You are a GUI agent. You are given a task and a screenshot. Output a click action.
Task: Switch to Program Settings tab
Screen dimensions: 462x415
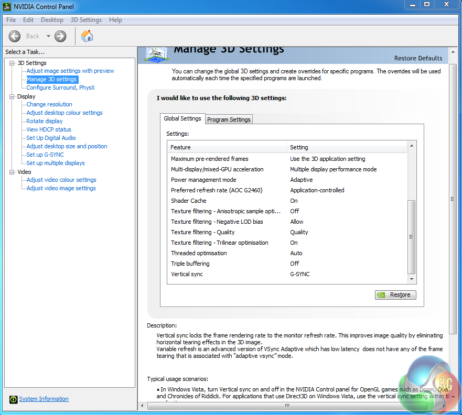(229, 119)
